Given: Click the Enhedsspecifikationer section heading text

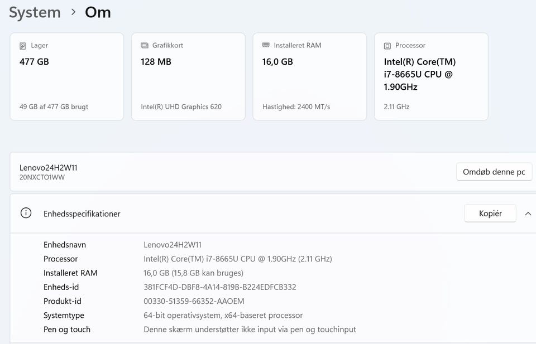Looking at the screenshot, I should 82,214.
